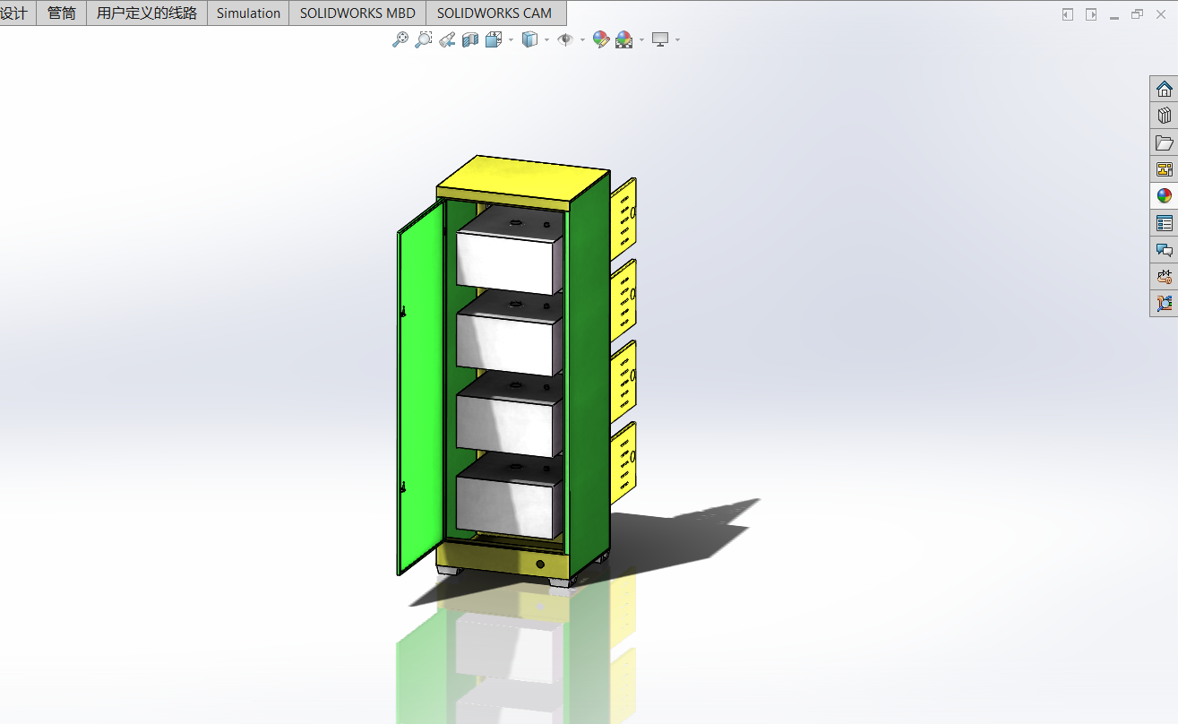The image size is (1178, 724).
Task: Click the Apply Scene icon
Action: [x=624, y=39]
